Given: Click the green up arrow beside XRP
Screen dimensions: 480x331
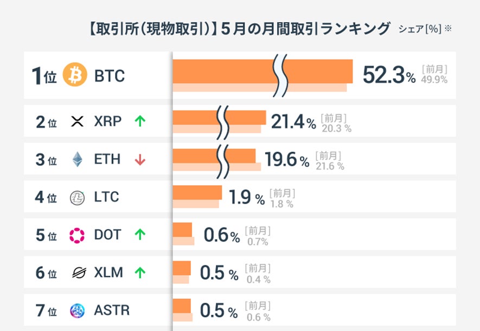Looking at the screenshot, I should [x=140, y=122].
